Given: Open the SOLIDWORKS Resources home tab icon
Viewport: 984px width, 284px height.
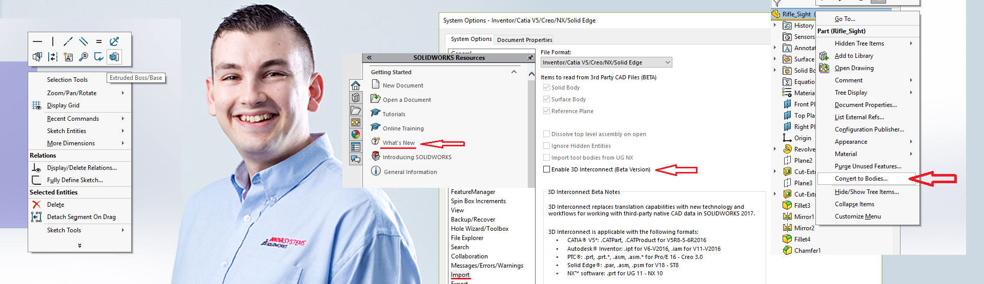Looking at the screenshot, I should pyautogui.click(x=356, y=85).
